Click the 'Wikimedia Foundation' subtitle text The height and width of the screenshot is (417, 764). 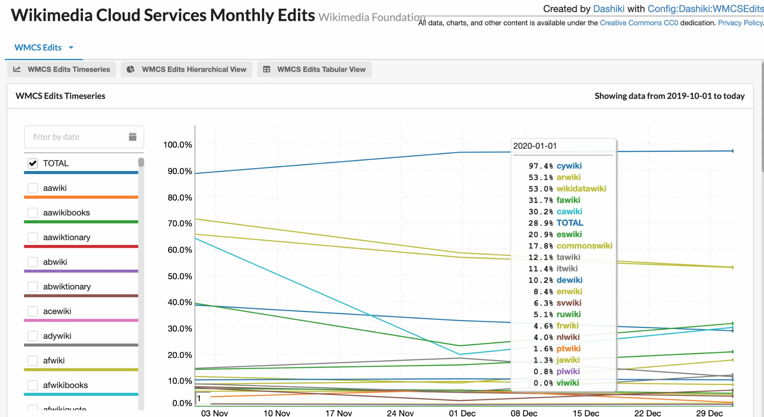pyautogui.click(x=372, y=17)
